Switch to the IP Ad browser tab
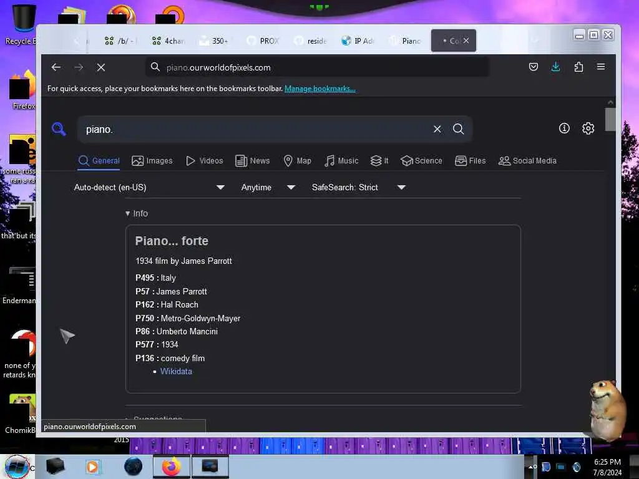This screenshot has height=479, width=639. point(358,41)
